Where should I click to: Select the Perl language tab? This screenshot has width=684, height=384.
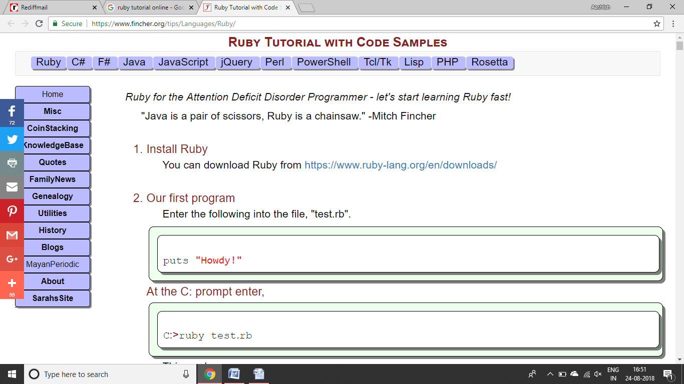(x=274, y=62)
